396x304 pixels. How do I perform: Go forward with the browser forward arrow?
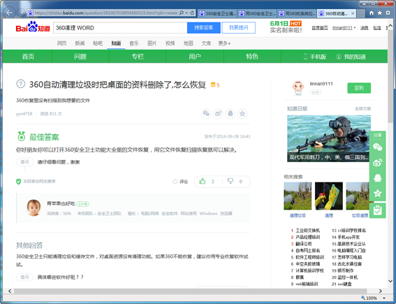click(x=22, y=13)
